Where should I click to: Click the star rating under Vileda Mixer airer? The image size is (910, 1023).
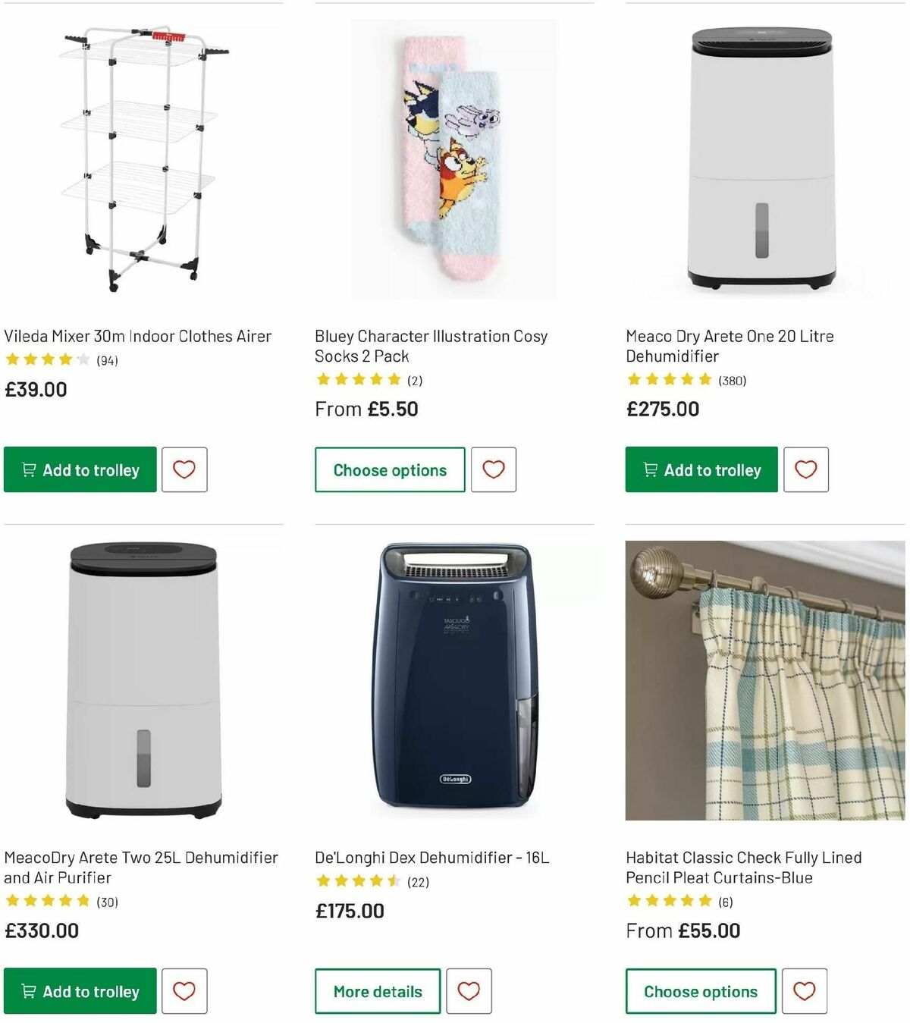pos(45,359)
